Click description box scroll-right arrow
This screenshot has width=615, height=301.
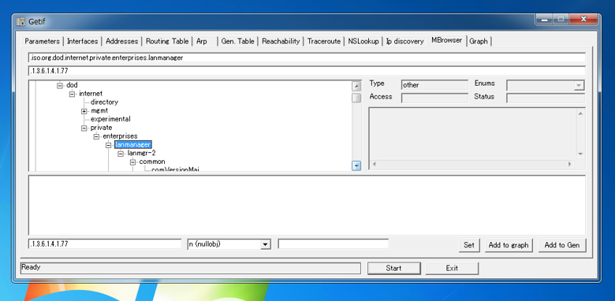[x=570, y=164]
